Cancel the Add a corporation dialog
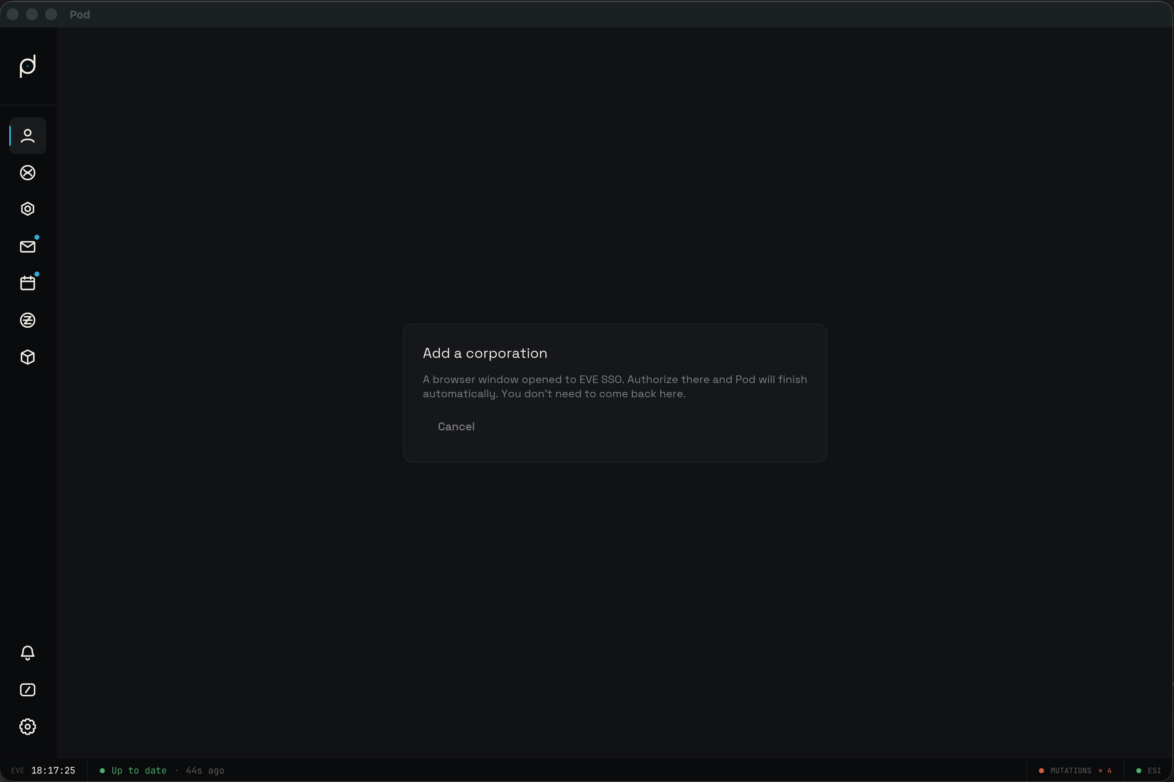 (x=456, y=426)
